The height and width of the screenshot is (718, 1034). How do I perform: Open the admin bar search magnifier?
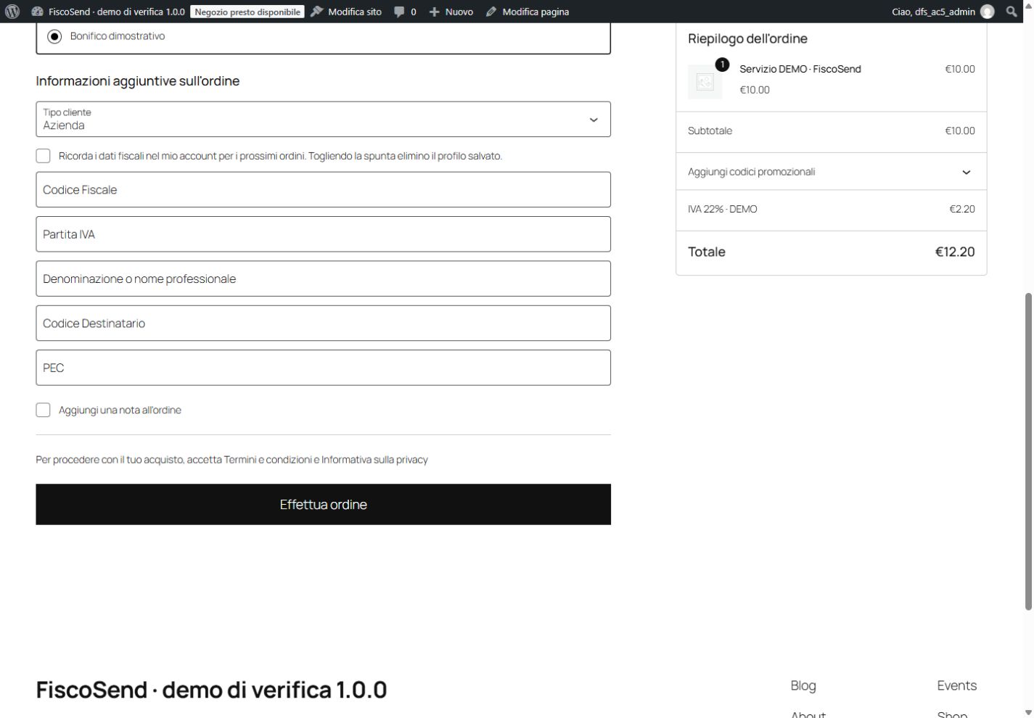(1012, 12)
